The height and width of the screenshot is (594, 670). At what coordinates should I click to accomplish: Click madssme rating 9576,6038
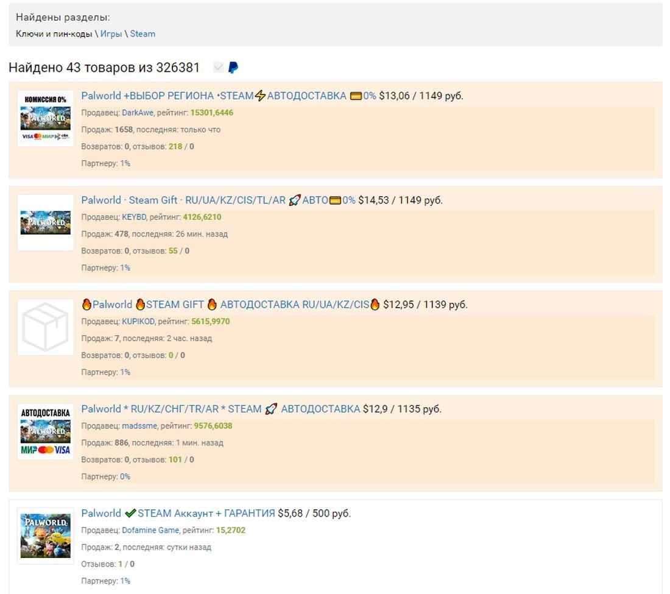click(213, 426)
